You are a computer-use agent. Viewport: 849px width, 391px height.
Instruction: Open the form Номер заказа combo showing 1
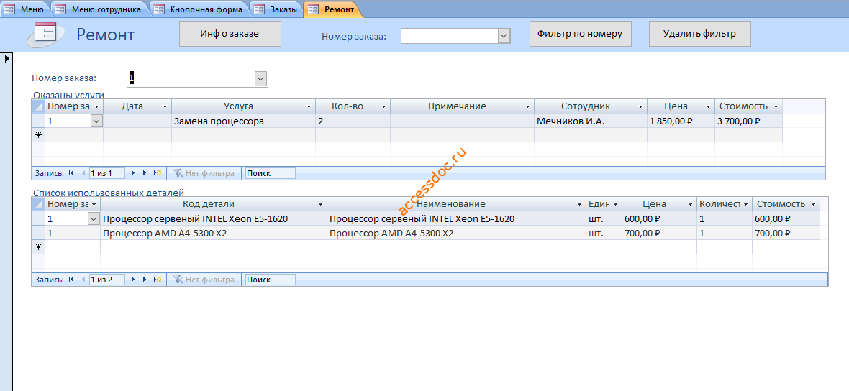[x=261, y=78]
